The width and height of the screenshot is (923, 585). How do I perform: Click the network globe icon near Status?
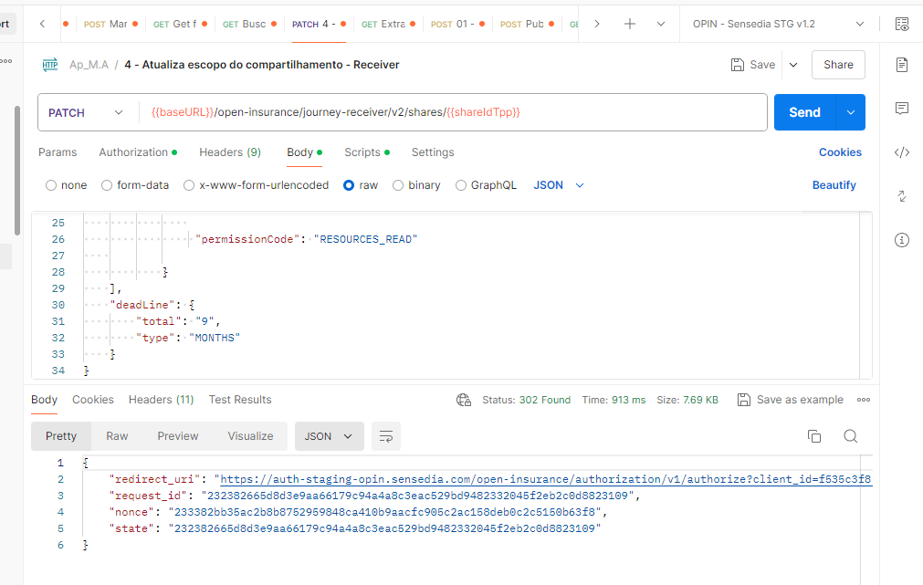464,400
